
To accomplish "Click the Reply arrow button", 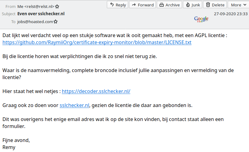I will [x=117, y=5].
